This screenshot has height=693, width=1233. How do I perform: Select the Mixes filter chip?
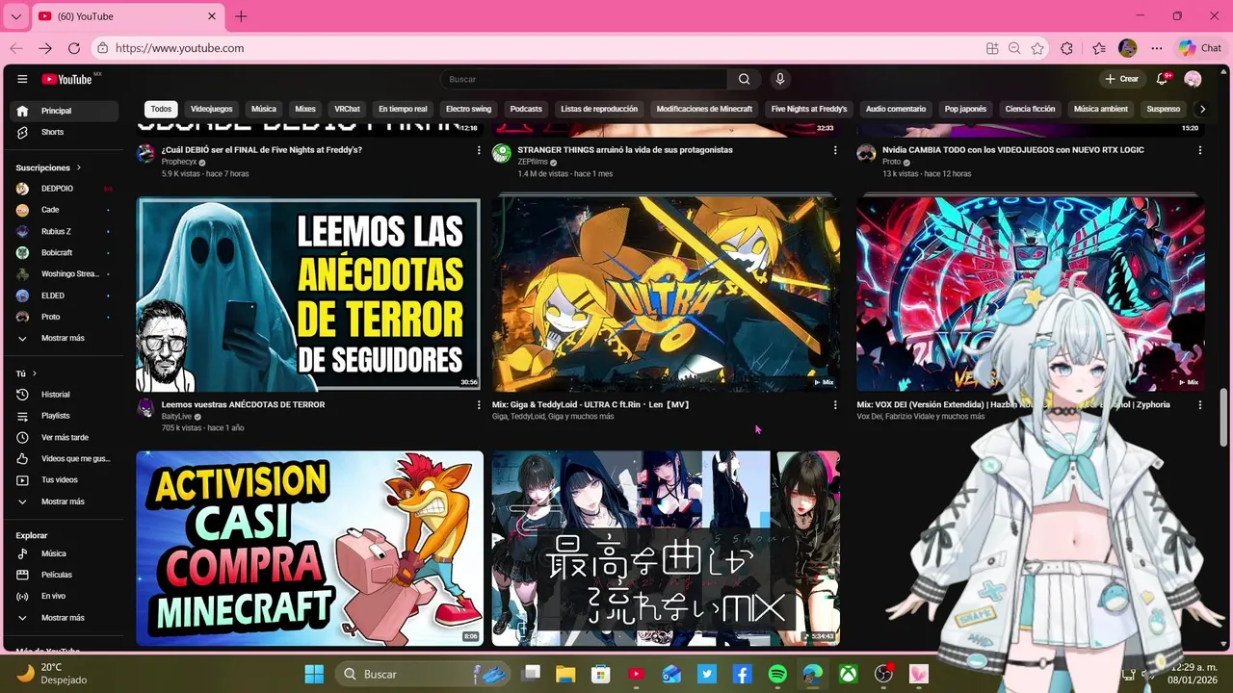point(305,109)
